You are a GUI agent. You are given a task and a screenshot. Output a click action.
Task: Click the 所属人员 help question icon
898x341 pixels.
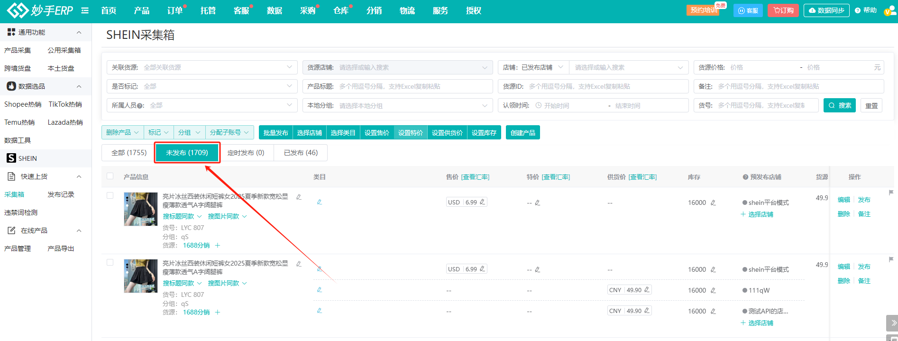[141, 106]
